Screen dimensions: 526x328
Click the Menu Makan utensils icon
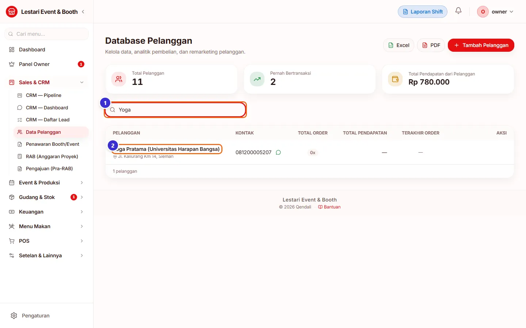(x=12, y=226)
